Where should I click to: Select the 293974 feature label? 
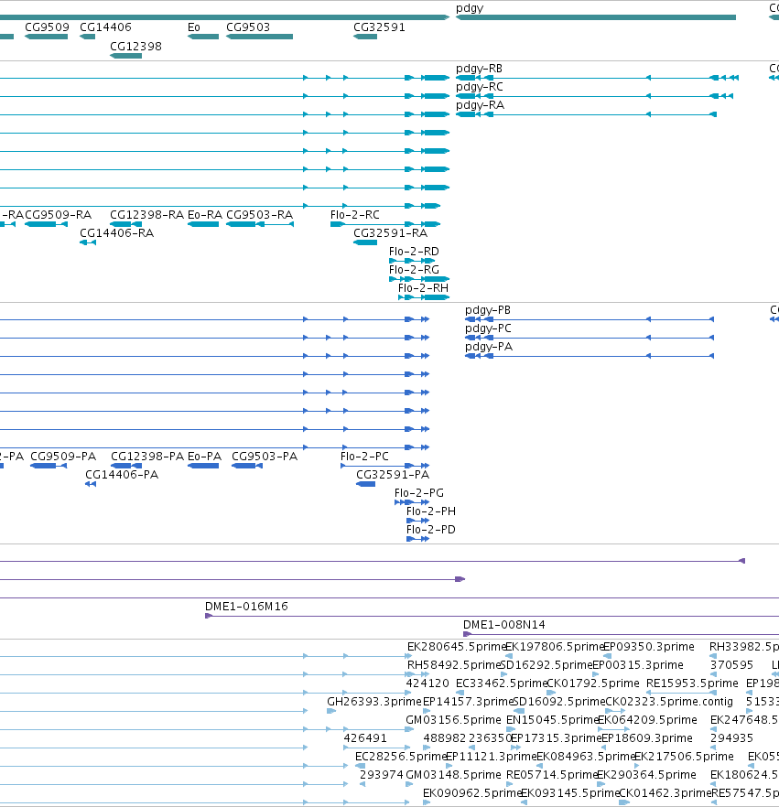point(382,775)
